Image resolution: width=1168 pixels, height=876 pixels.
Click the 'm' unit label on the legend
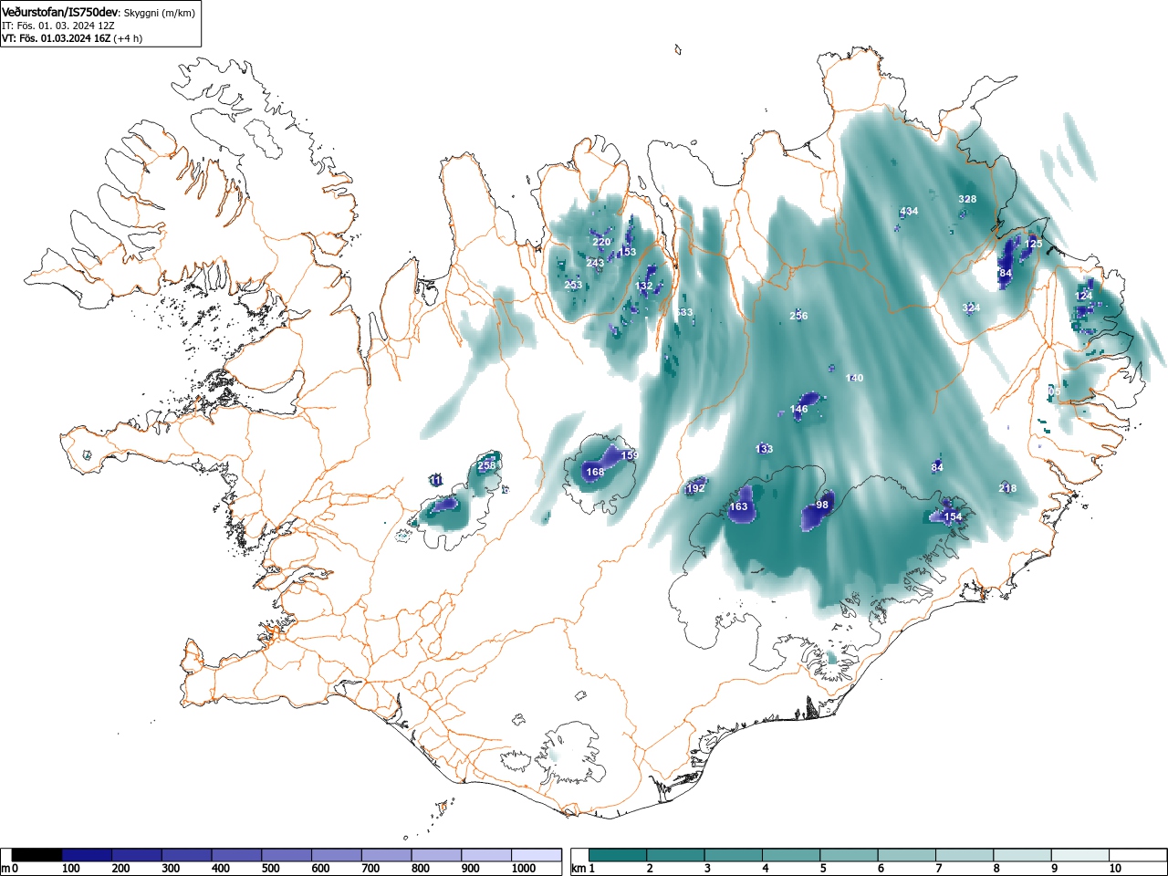coord(5,869)
